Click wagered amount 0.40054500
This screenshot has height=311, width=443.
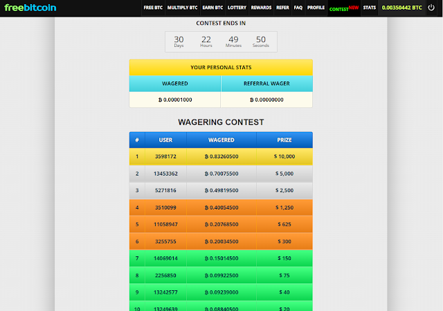coord(221,207)
